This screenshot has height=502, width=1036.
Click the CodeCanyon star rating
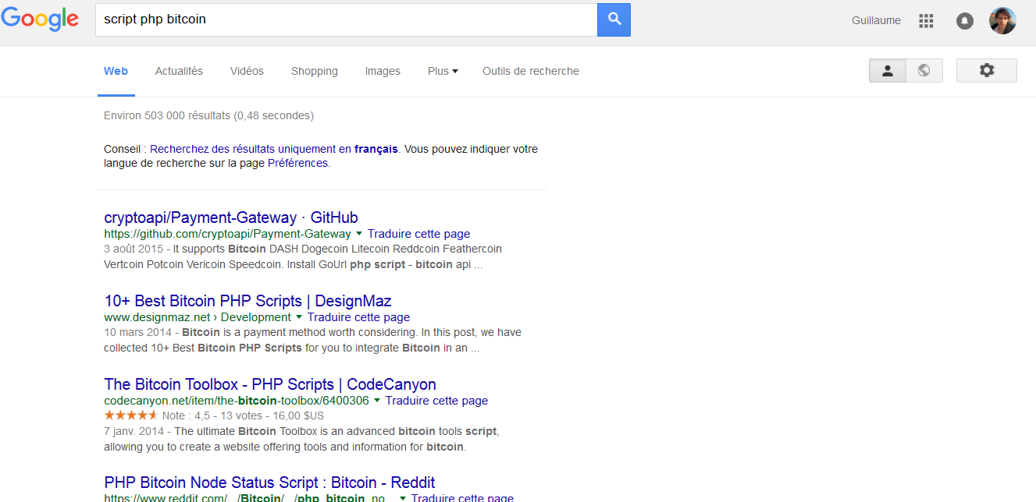click(x=131, y=415)
